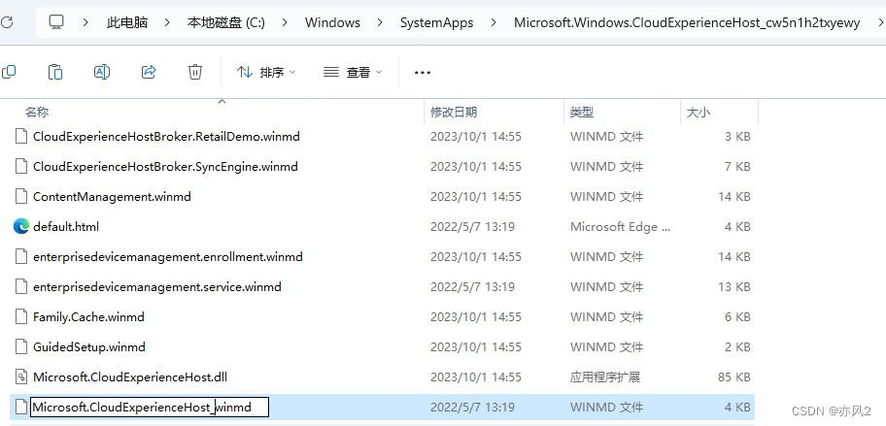This screenshot has height=426, width=886.
Task: Go to SystemApps folder breadcrumb
Action: [x=437, y=22]
